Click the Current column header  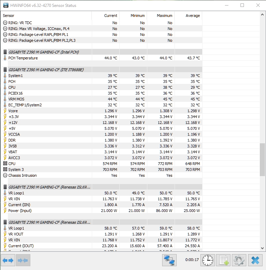[x=106, y=16]
